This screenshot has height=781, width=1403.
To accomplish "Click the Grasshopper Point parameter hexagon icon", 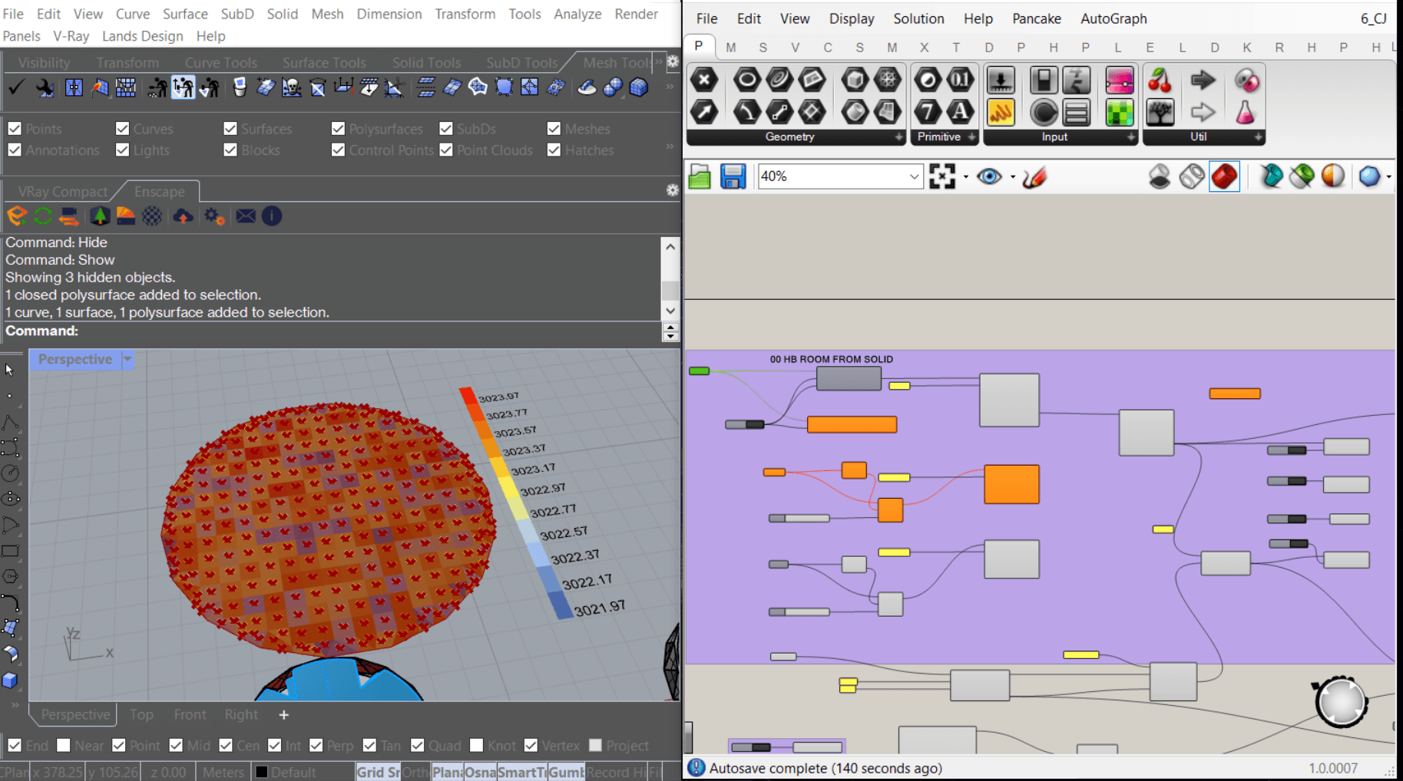I will click(704, 80).
